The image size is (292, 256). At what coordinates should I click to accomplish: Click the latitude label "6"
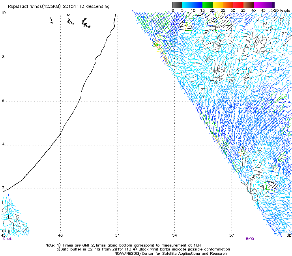pyautogui.click(x=3, y=100)
